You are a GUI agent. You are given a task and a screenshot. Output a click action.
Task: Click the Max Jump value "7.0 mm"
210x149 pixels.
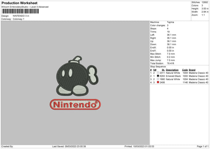coord(171,60)
